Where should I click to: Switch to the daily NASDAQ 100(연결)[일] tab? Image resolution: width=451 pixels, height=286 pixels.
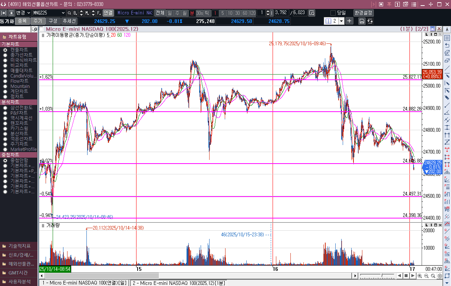pos(84,283)
